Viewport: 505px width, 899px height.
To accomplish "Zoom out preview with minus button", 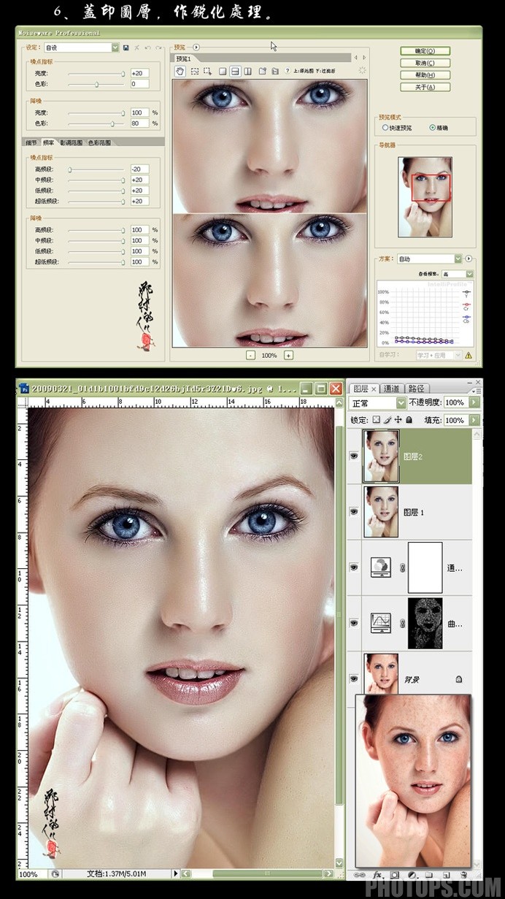I will [250, 355].
